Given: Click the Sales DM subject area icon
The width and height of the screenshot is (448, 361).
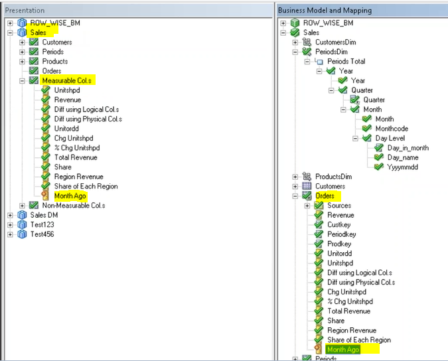Looking at the screenshot, I should [22, 215].
